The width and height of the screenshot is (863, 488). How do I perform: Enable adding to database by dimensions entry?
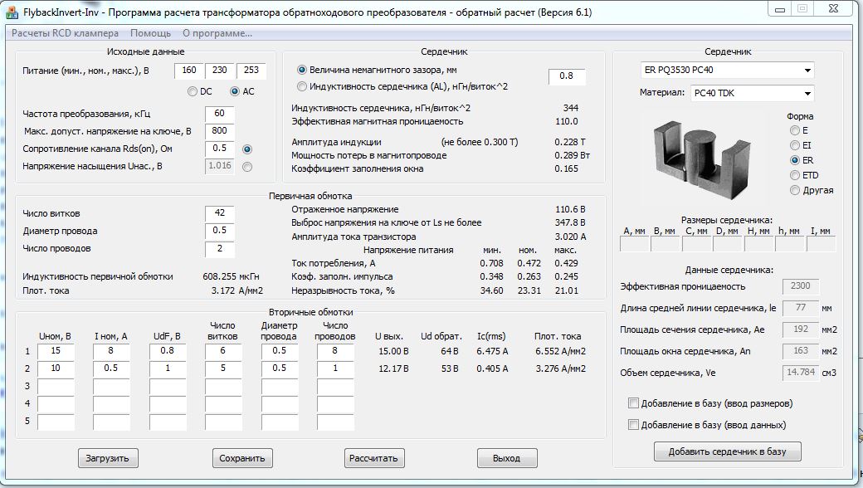click(x=635, y=404)
